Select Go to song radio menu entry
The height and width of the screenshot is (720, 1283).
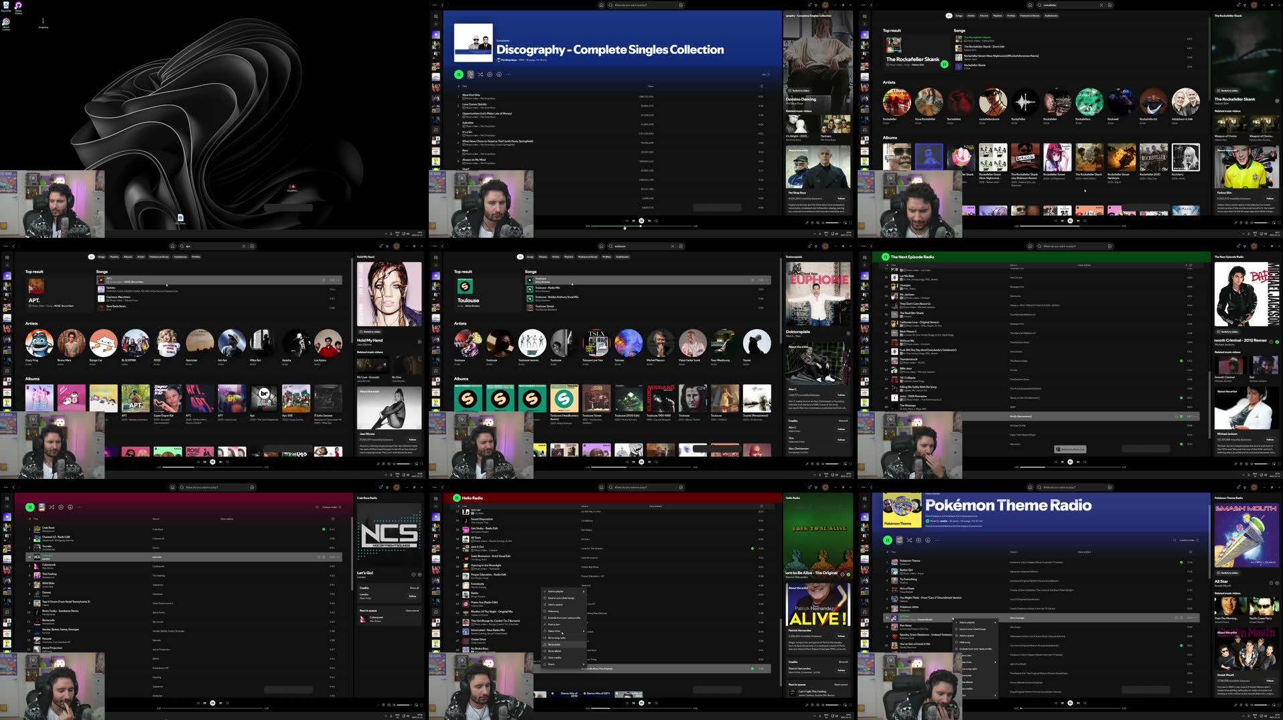[557, 638]
